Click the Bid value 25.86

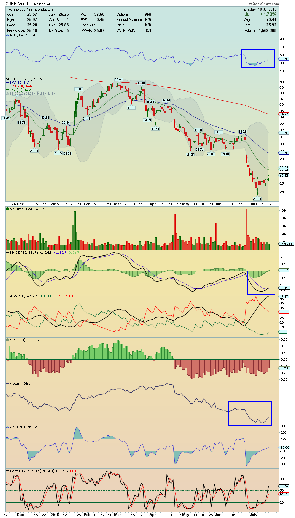[64, 25]
